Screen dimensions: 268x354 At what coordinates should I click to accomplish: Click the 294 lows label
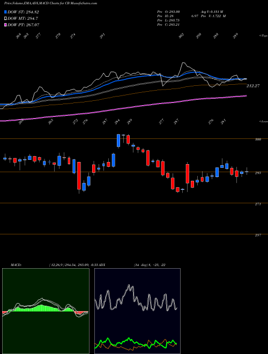(117, 122)
